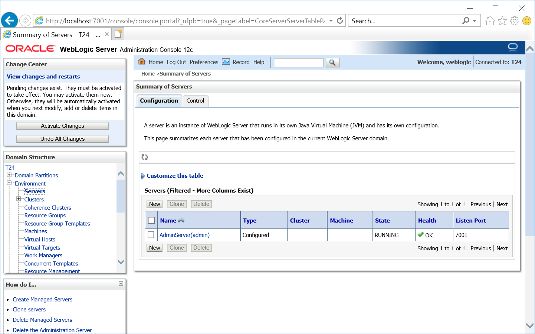Collapse the Environment tree node
Image resolution: width=535 pixels, height=334 pixels.
tap(9, 183)
